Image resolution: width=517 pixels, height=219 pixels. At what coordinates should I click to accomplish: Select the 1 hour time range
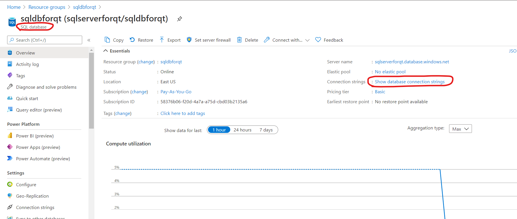coord(219,130)
